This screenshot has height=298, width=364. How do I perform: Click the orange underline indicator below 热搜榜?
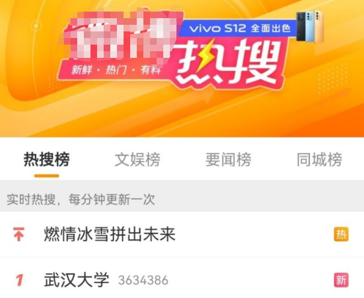coord(47,176)
